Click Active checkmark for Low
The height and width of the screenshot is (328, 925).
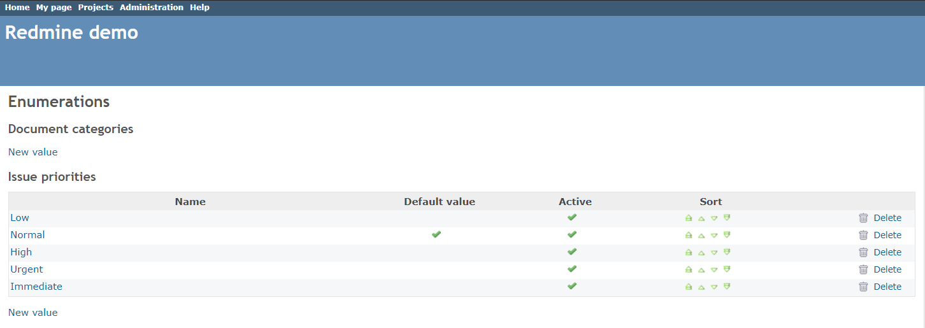572,217
